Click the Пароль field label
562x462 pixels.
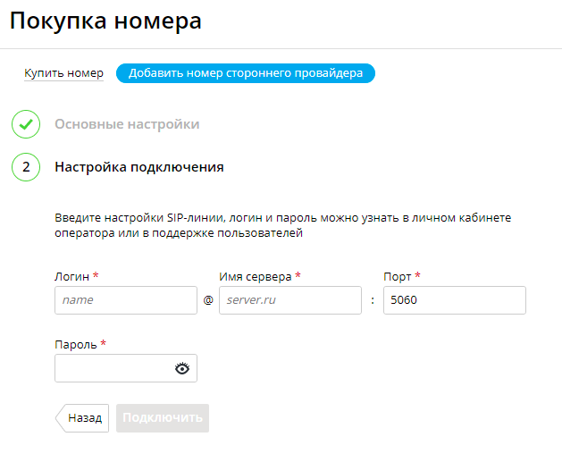[76, 344]
